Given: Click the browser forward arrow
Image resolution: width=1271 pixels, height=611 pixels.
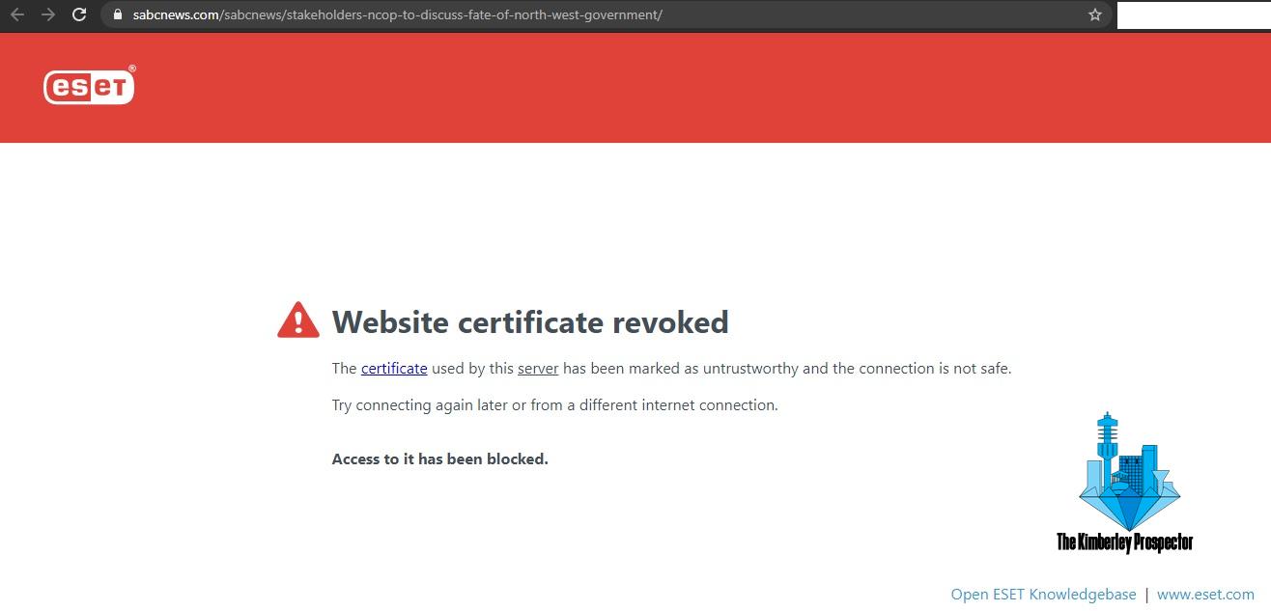Looking at the screenshot, I should click(48, 14).
